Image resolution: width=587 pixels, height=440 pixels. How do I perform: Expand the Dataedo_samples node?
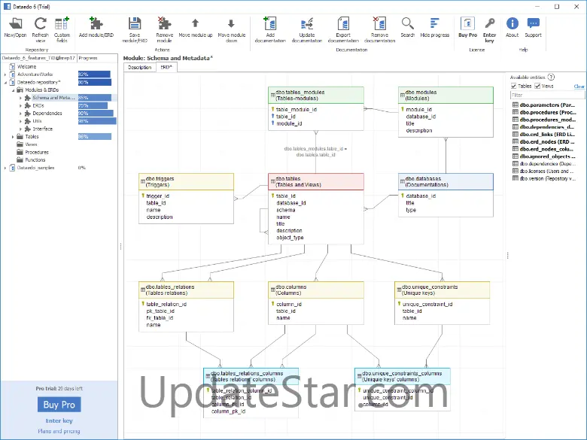pos(5,168)
